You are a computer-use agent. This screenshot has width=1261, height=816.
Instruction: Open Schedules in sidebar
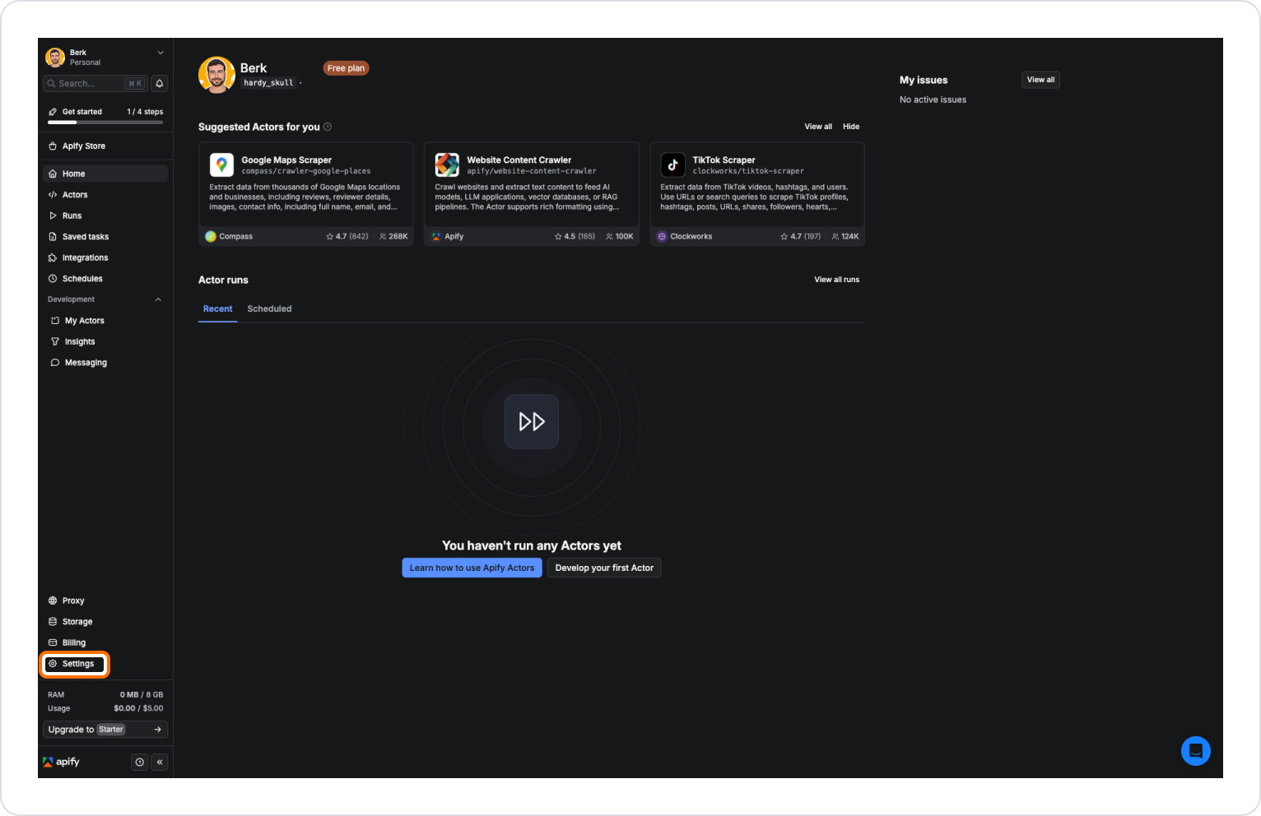click(x=105, y=279)
